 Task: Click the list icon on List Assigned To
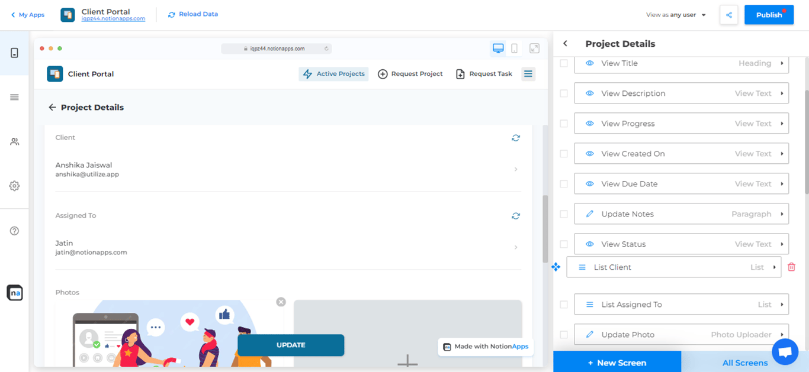pos(589,305)
